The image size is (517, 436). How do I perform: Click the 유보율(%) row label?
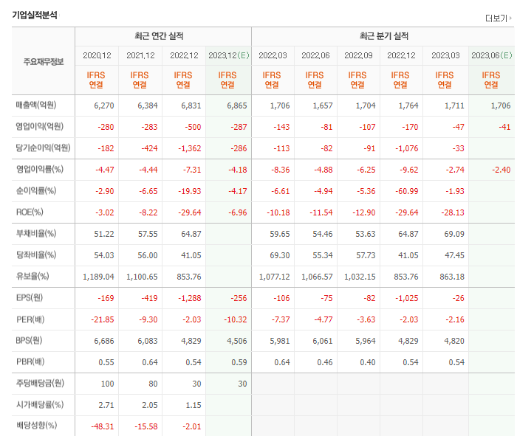[x=32, y=277]
